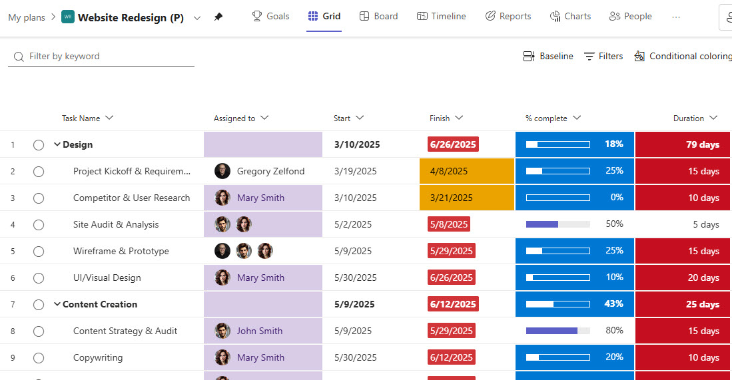
Task: Click the 5 days duration cell
Action: tap(706, 224)
